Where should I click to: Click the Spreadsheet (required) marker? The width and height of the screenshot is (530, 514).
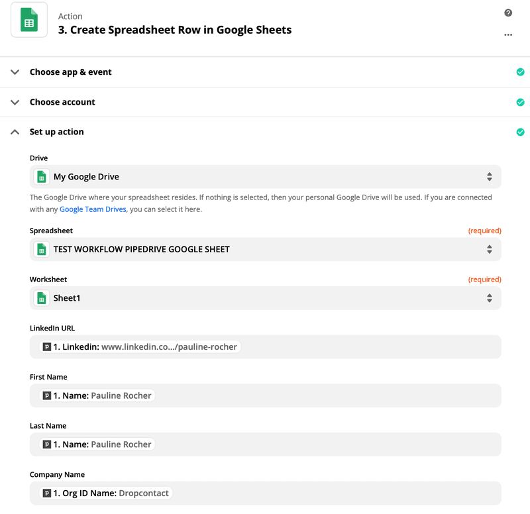[x=484, y=231]
